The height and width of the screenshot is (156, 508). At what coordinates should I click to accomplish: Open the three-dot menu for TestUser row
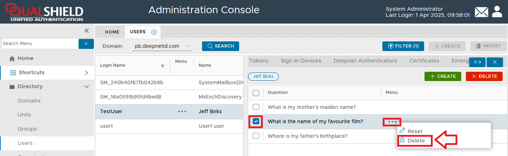pos(182,111)
